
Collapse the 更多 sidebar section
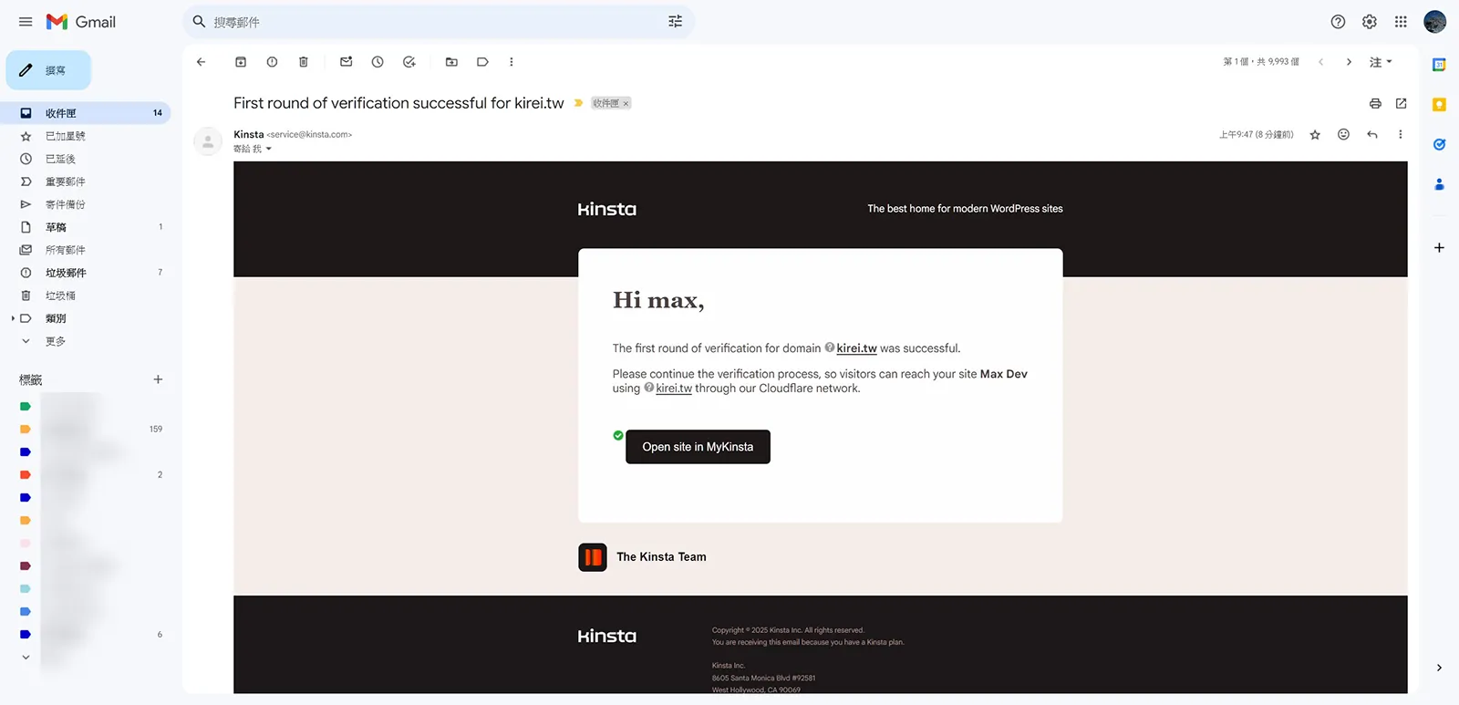click(x=26, y=341)
